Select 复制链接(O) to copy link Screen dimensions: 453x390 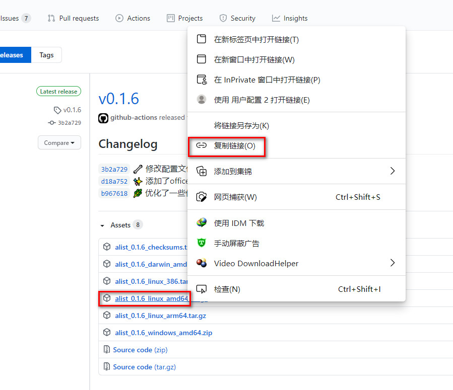296,145
